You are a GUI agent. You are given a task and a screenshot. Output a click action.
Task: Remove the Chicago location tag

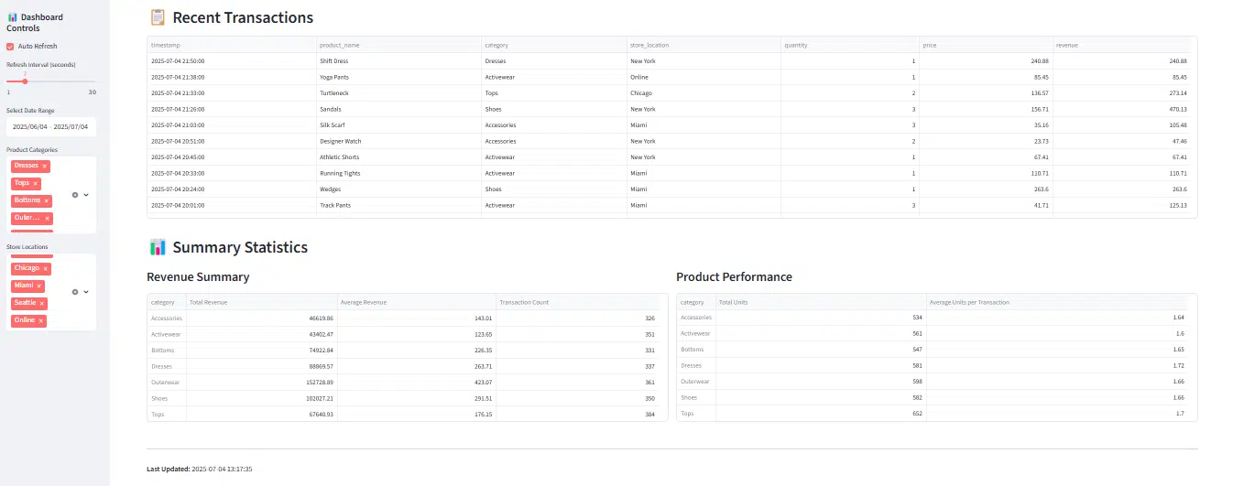coord(46,269)
